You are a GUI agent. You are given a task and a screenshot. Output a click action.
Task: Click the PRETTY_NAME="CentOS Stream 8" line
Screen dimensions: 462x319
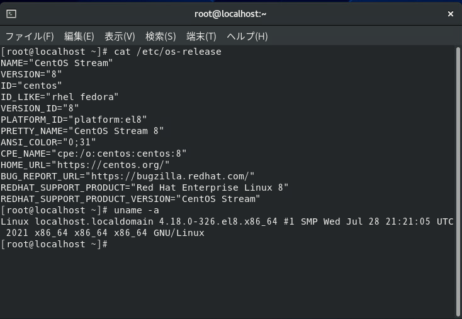[82, 131]
